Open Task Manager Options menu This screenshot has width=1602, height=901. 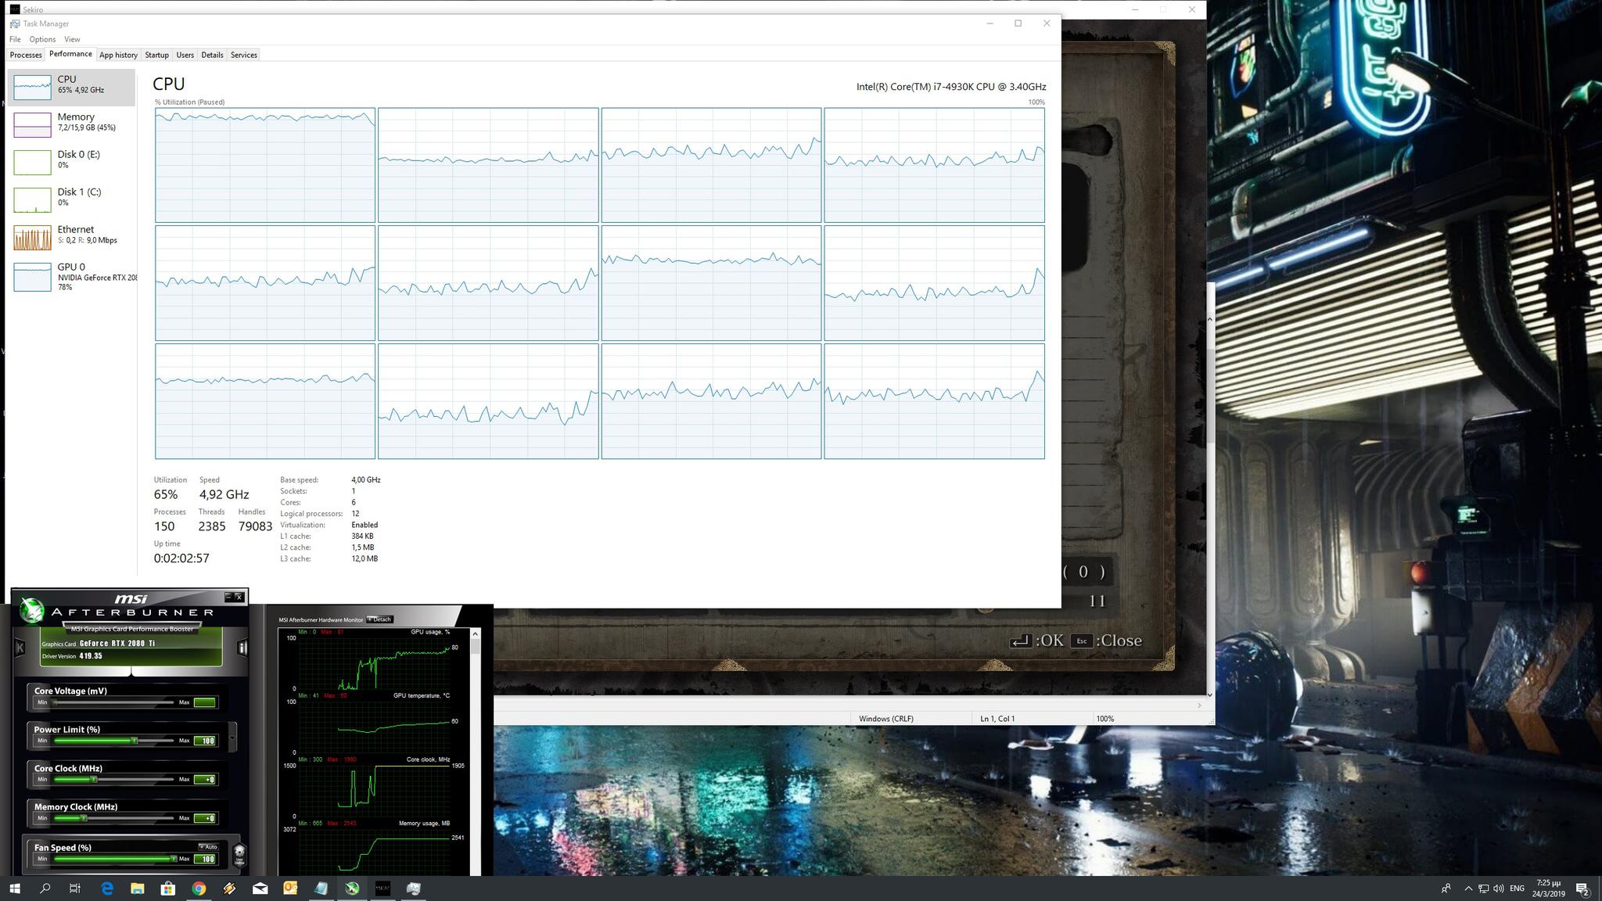tap(42, 39)
